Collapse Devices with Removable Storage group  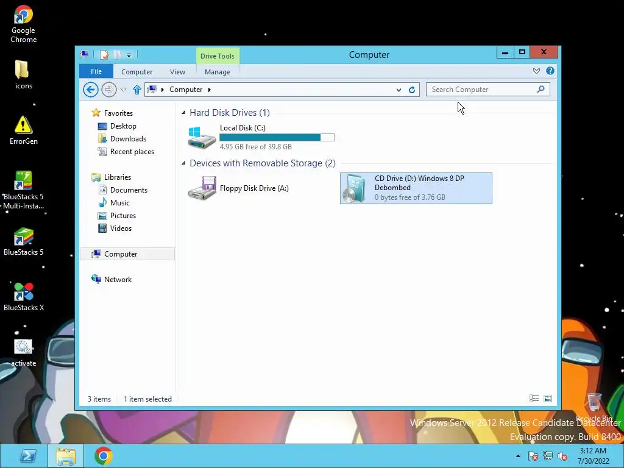click(x=183, y=163)
